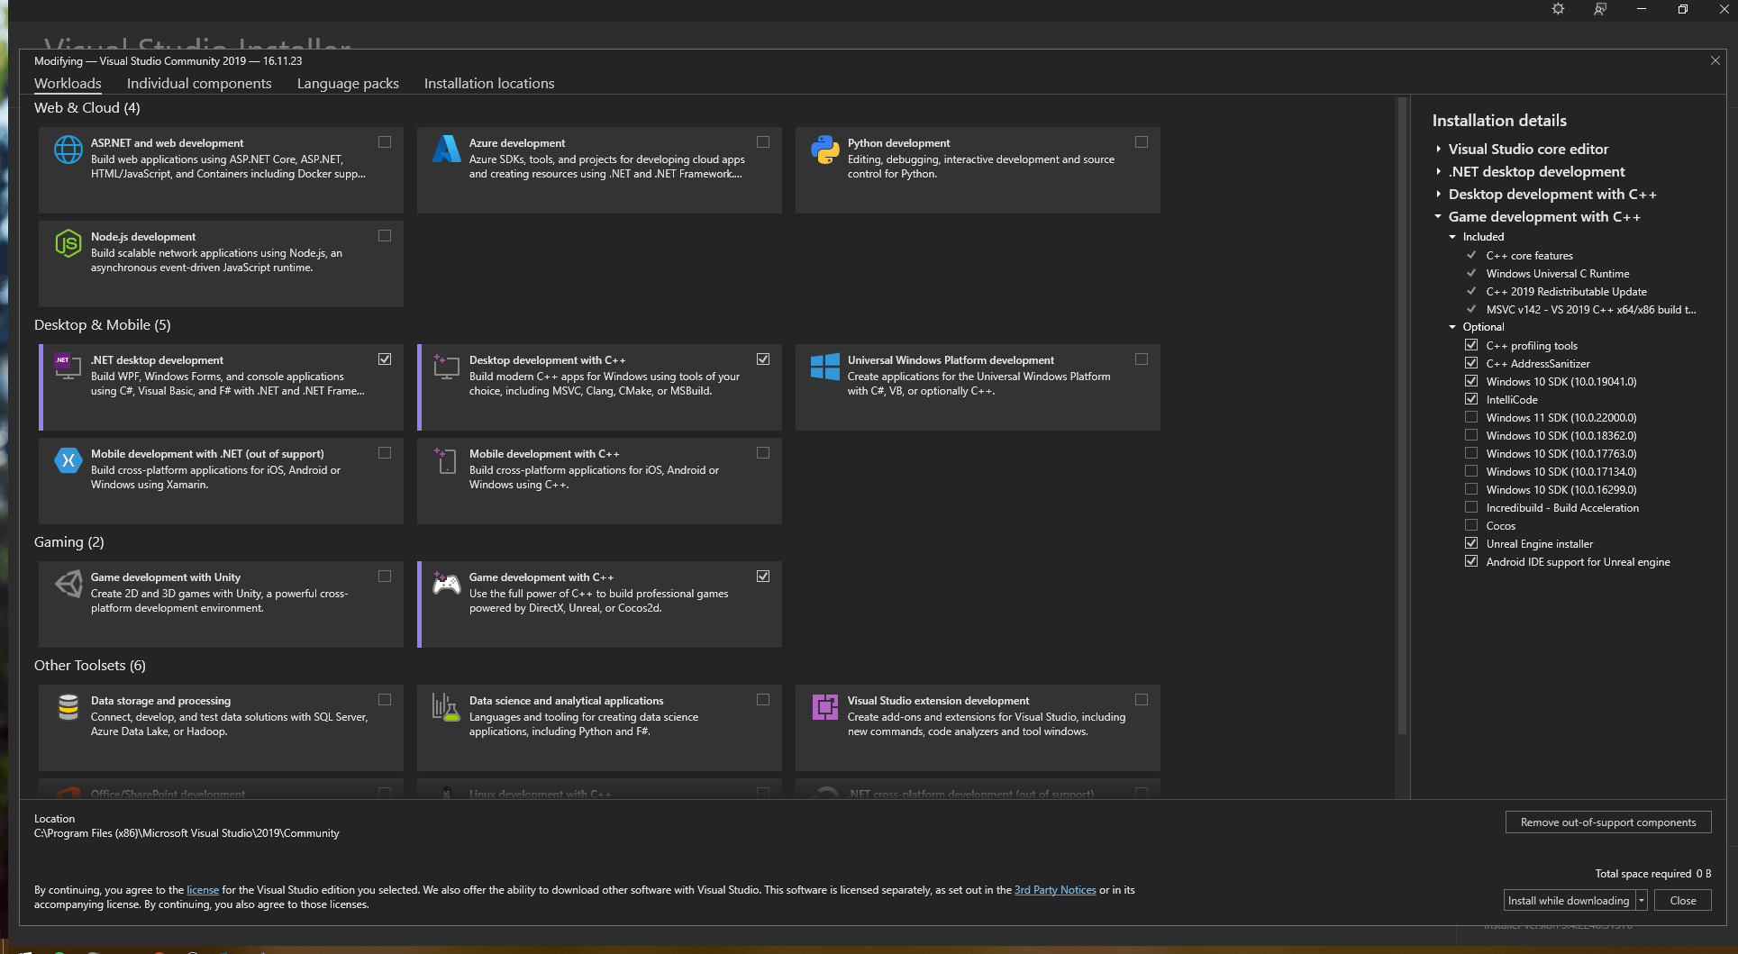Uncheck IntelliCode optional component
1738x954 pixels.
click(1471, 399)
